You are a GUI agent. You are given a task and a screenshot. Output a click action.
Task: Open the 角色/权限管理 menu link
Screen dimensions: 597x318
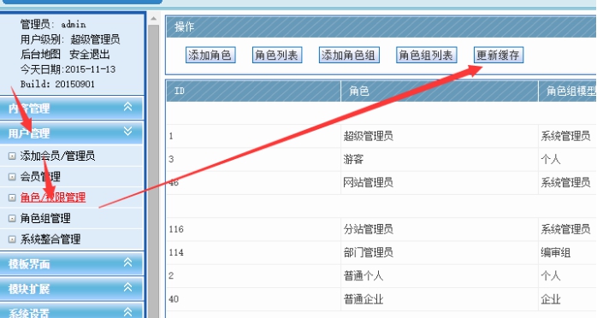point(53,197)
